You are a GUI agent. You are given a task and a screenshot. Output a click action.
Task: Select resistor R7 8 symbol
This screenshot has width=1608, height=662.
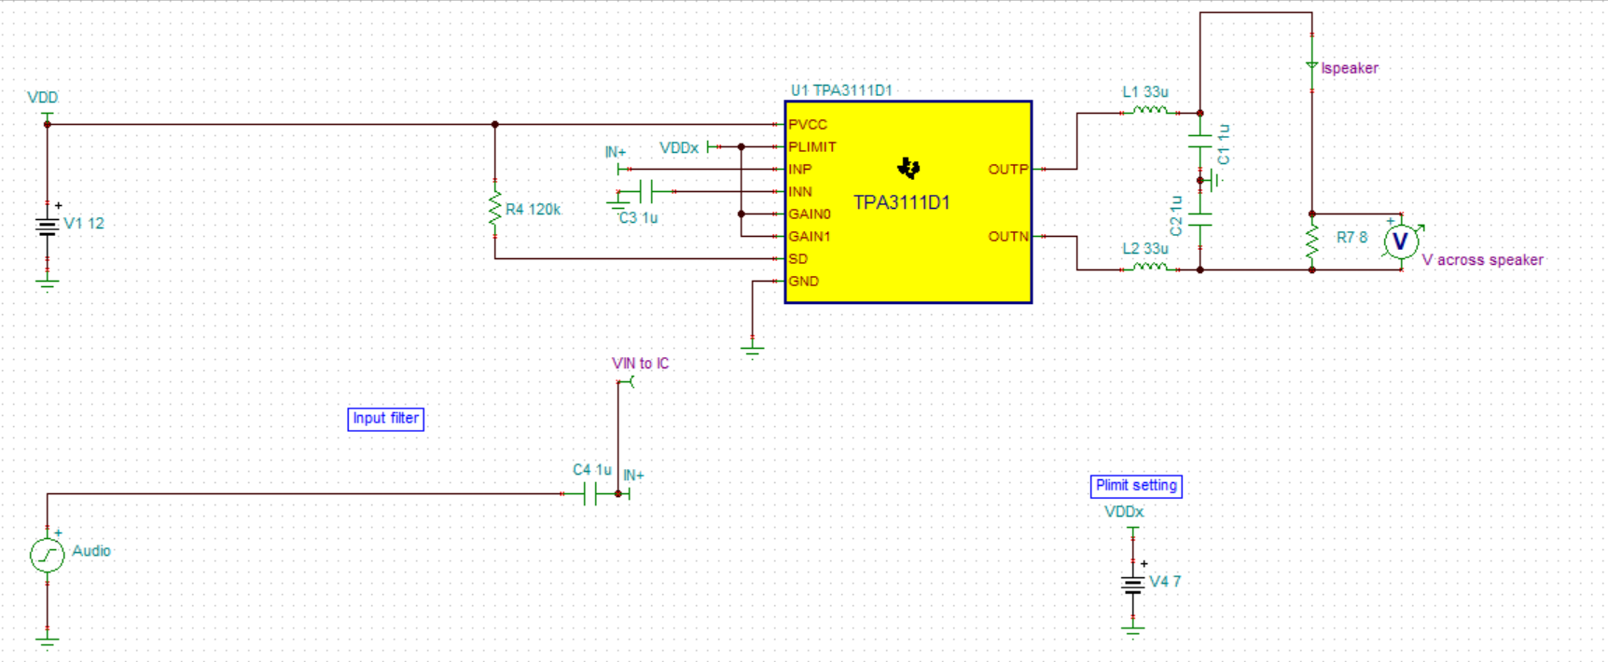(1311, 241)
